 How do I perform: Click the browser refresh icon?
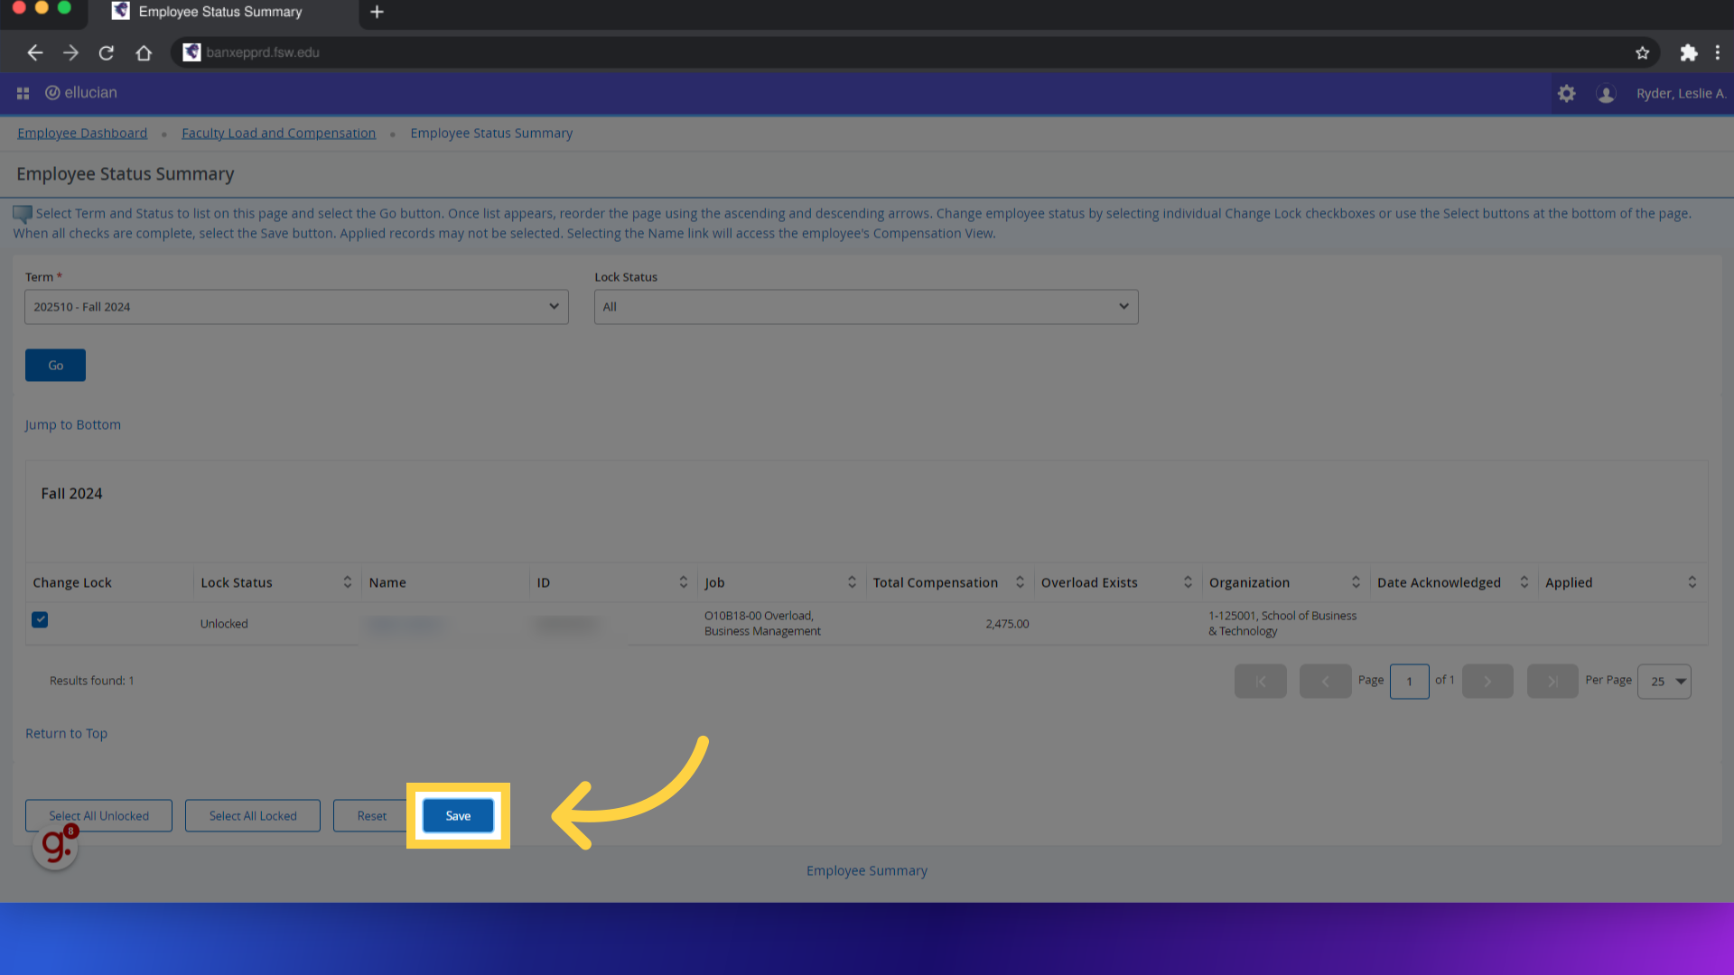click(x=107, y=52)
